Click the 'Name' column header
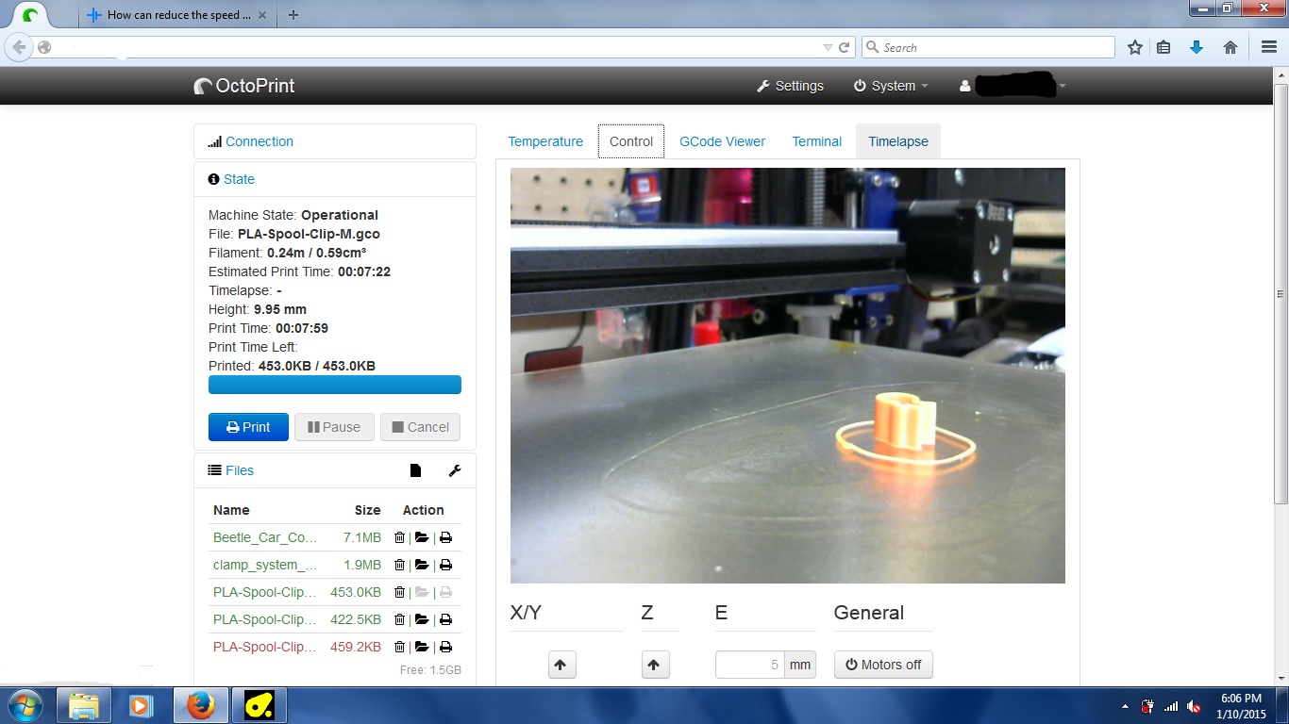The width and height of the screenshot is (1289, 724). click(x=231, y=510)
